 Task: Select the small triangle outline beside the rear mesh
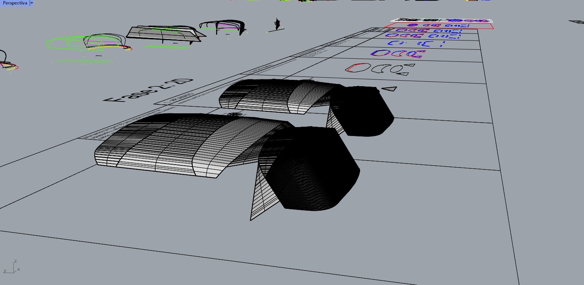pos(389,89)
